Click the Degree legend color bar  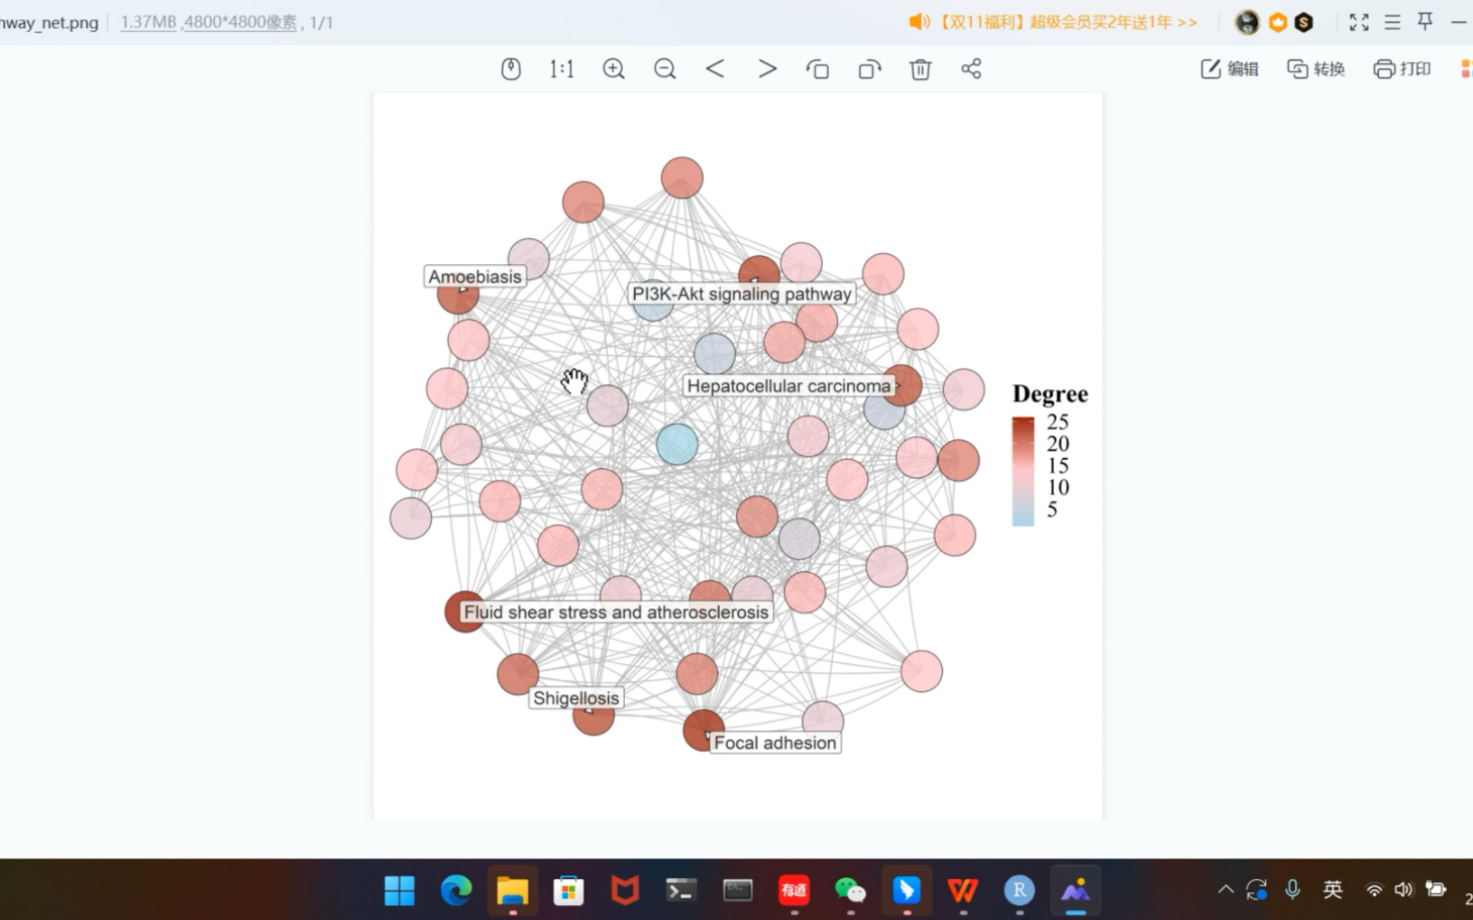1023,471
